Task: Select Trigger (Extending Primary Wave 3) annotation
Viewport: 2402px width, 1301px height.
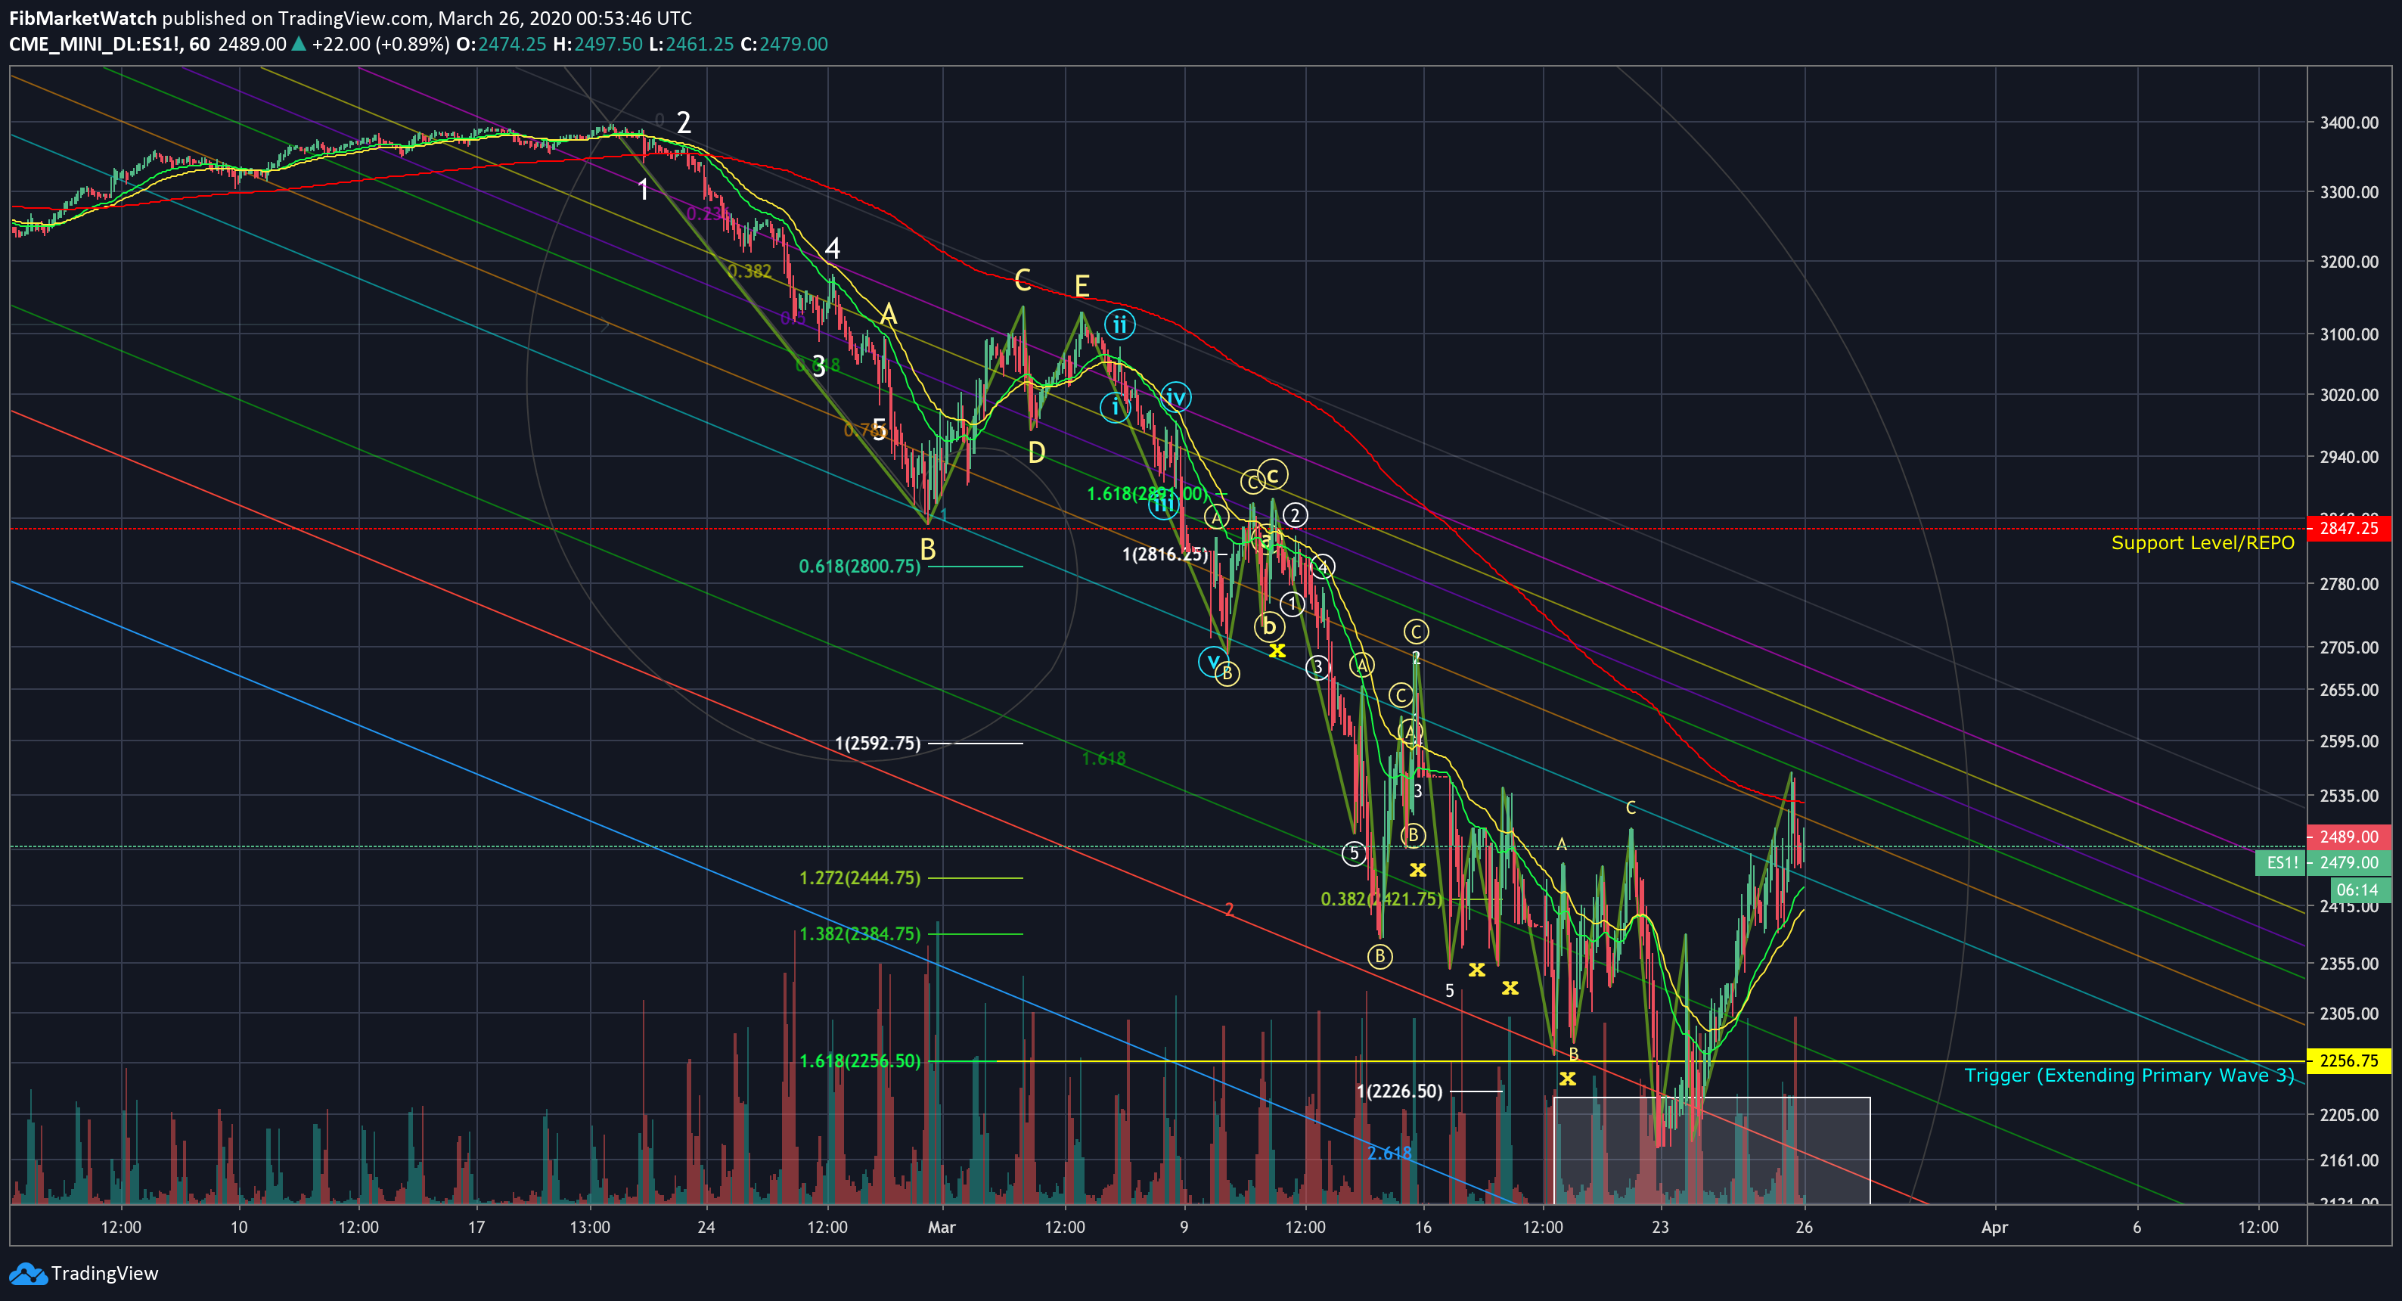Action: tap(2130, 1076)
